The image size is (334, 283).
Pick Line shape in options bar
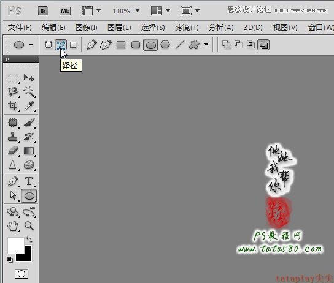(x=180, y=45)
